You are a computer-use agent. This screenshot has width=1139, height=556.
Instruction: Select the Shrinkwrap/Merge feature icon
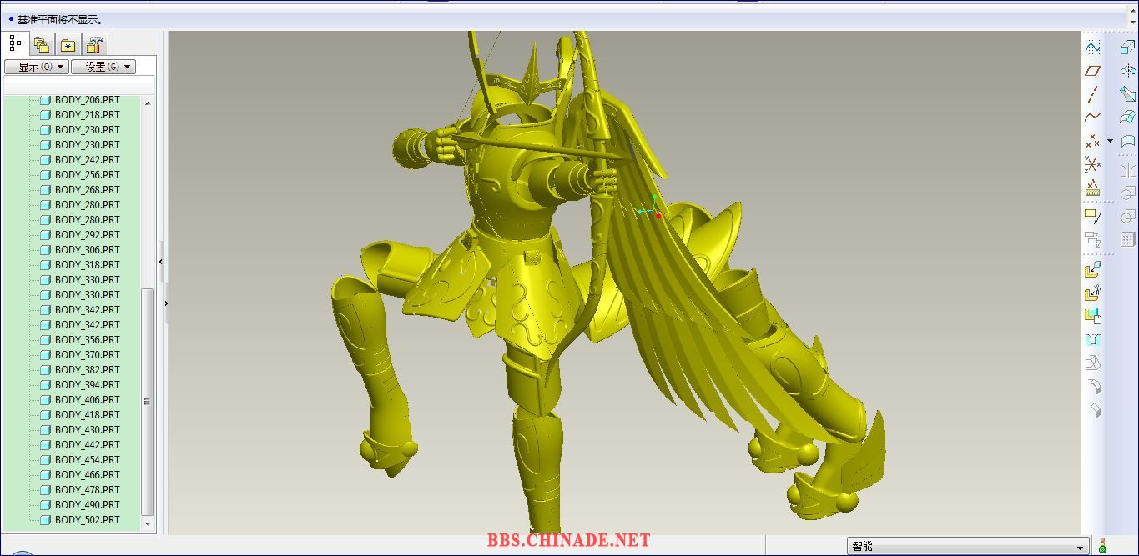tap(1092, 316)
